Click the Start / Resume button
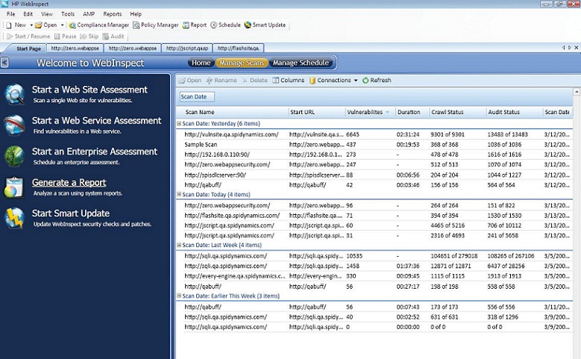 [x=28, y=37]
